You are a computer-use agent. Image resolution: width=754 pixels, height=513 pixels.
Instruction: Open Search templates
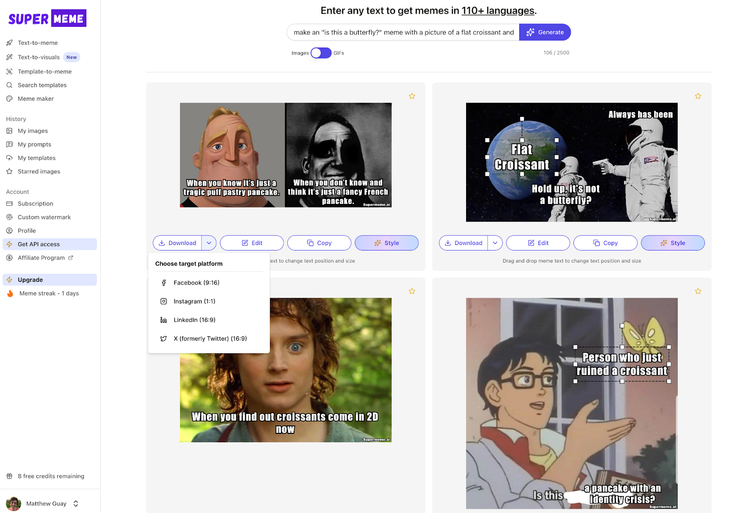pos(41,85)
